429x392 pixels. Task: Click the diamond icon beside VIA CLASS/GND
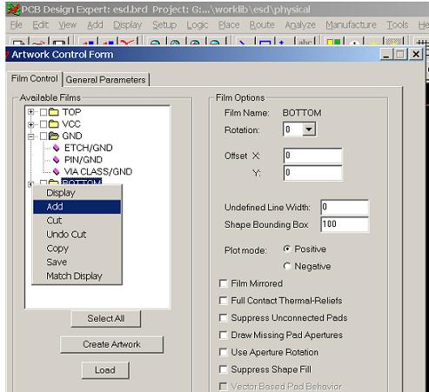tap(57, 172)
